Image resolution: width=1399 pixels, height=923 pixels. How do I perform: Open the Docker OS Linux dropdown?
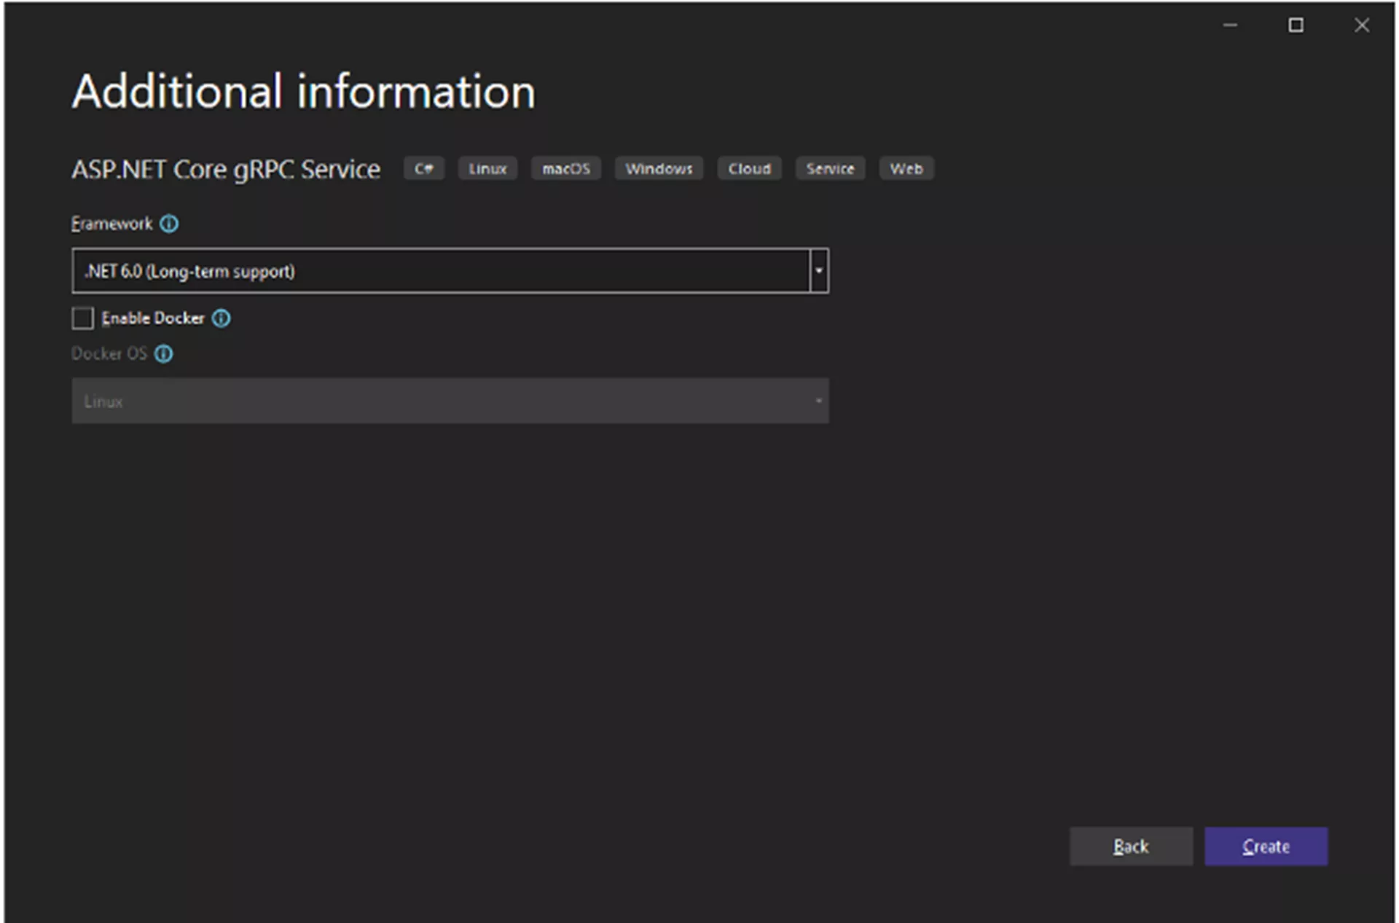450,401
